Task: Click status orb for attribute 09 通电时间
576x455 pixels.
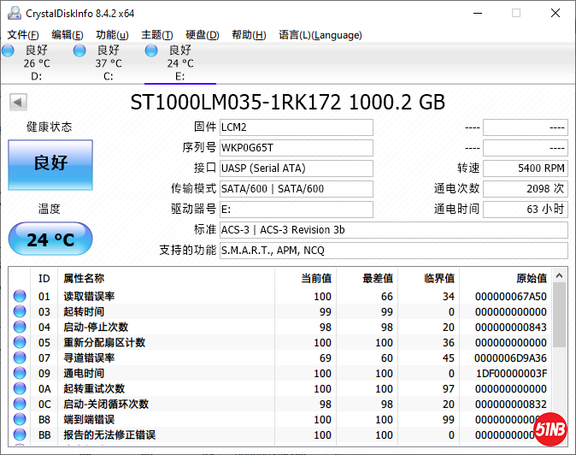Action: click(20, 374)
